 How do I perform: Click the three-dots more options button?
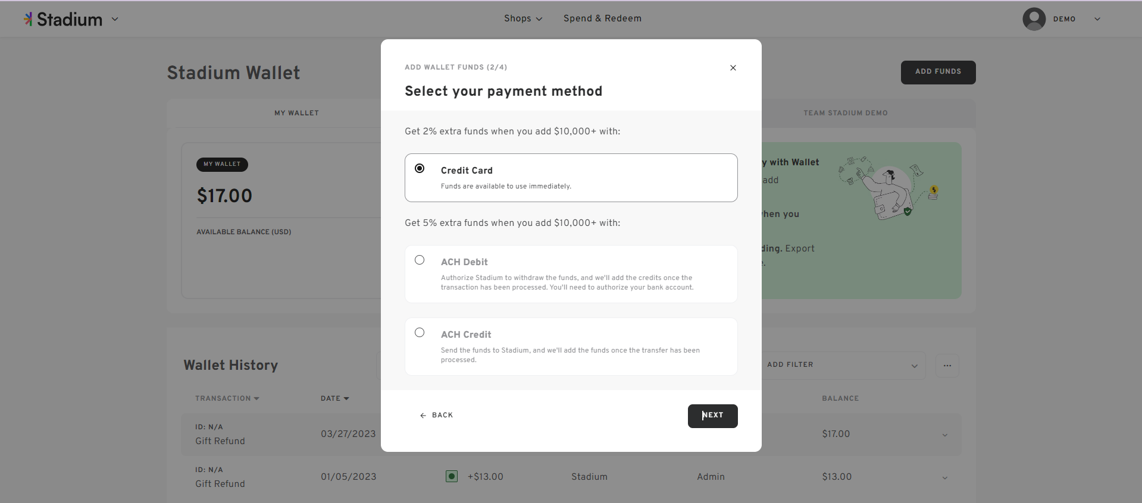coord(947,366)
